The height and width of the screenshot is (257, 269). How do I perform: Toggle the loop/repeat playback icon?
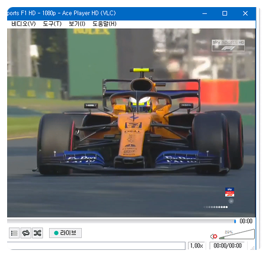pyautogui.click(x=26, y=233)
